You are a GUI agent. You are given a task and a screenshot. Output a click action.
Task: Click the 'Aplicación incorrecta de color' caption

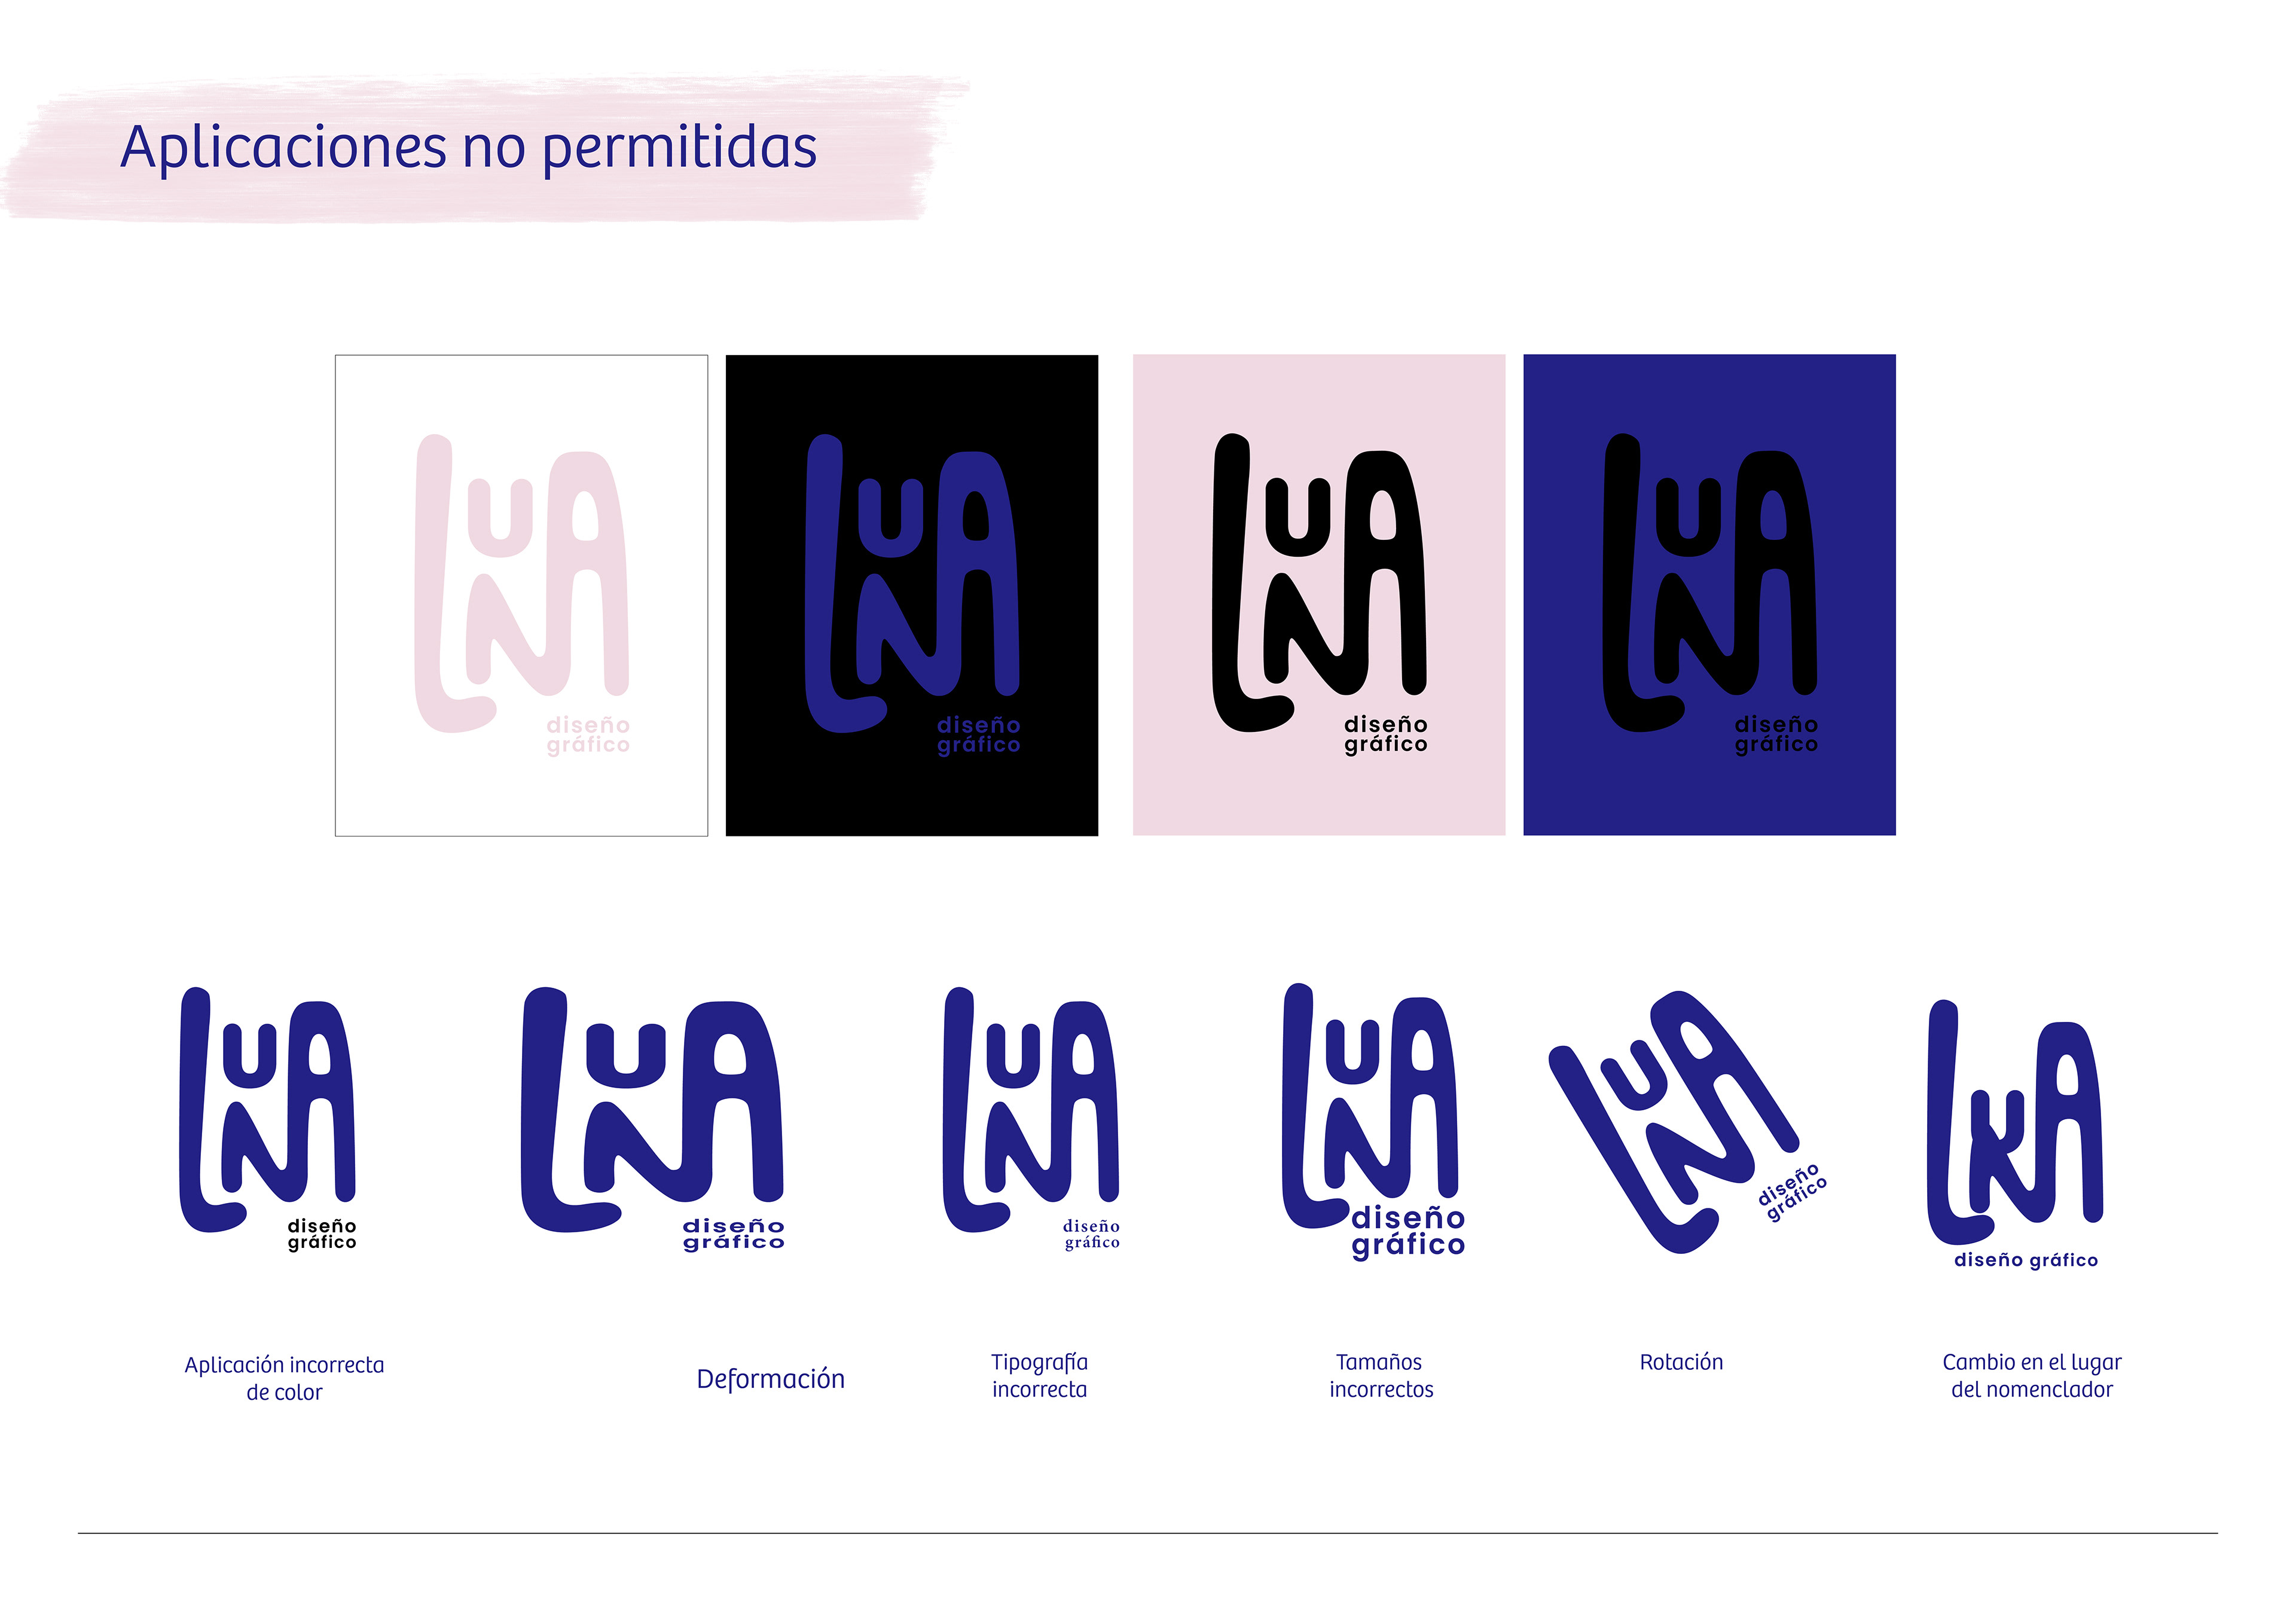(284, 1378)
